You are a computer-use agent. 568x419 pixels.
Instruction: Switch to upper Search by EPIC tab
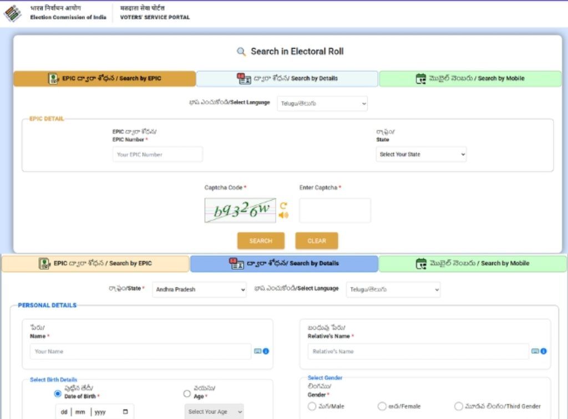point(105,79)
